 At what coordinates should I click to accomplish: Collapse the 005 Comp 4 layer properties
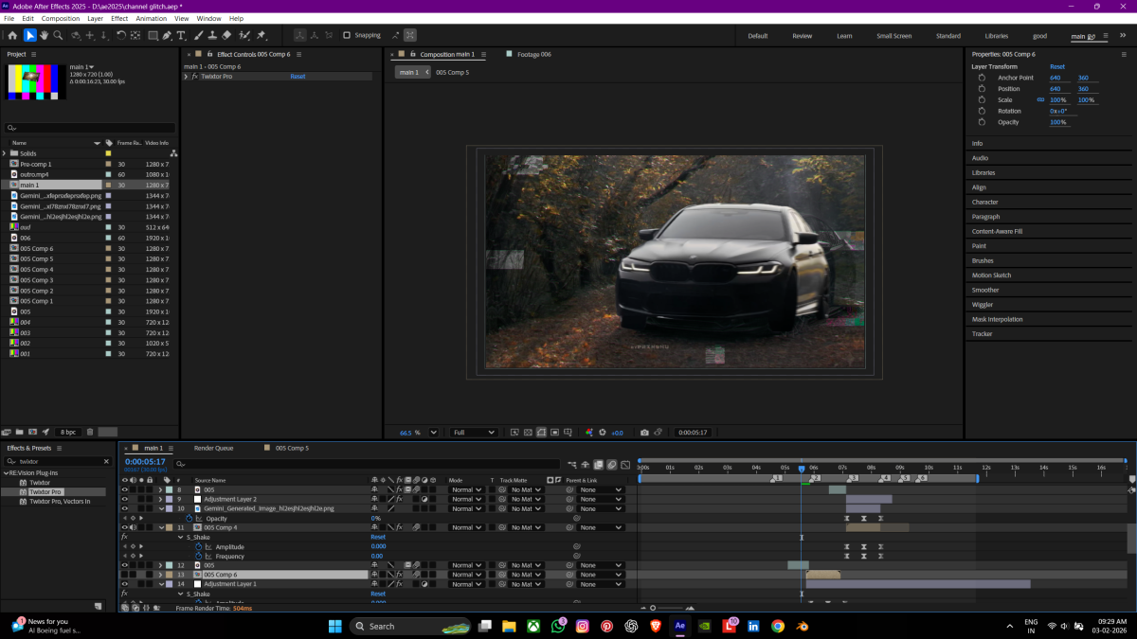pos(160,527)
